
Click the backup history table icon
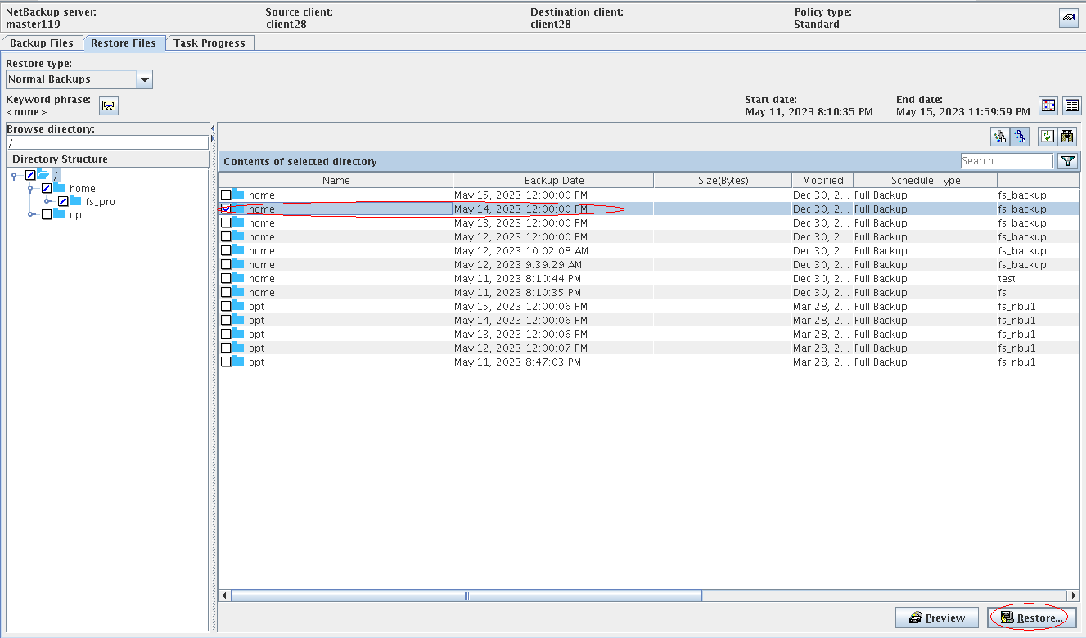pos(1071,106)
